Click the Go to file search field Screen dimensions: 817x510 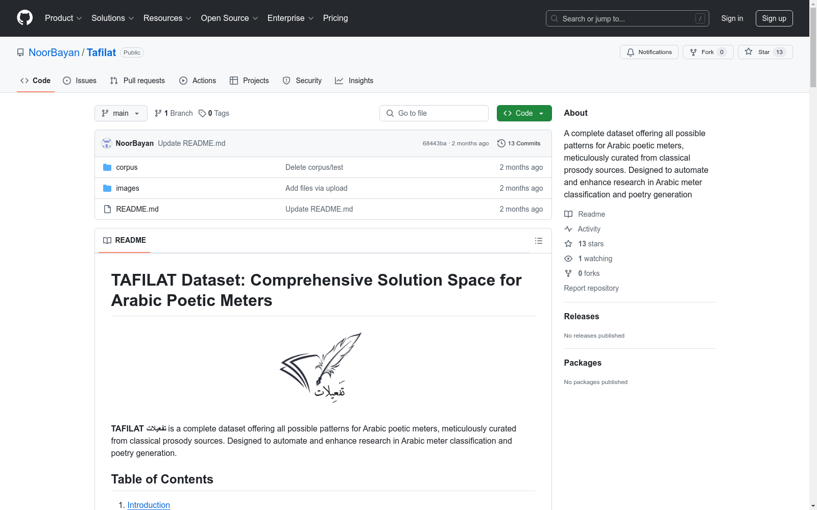434,113
